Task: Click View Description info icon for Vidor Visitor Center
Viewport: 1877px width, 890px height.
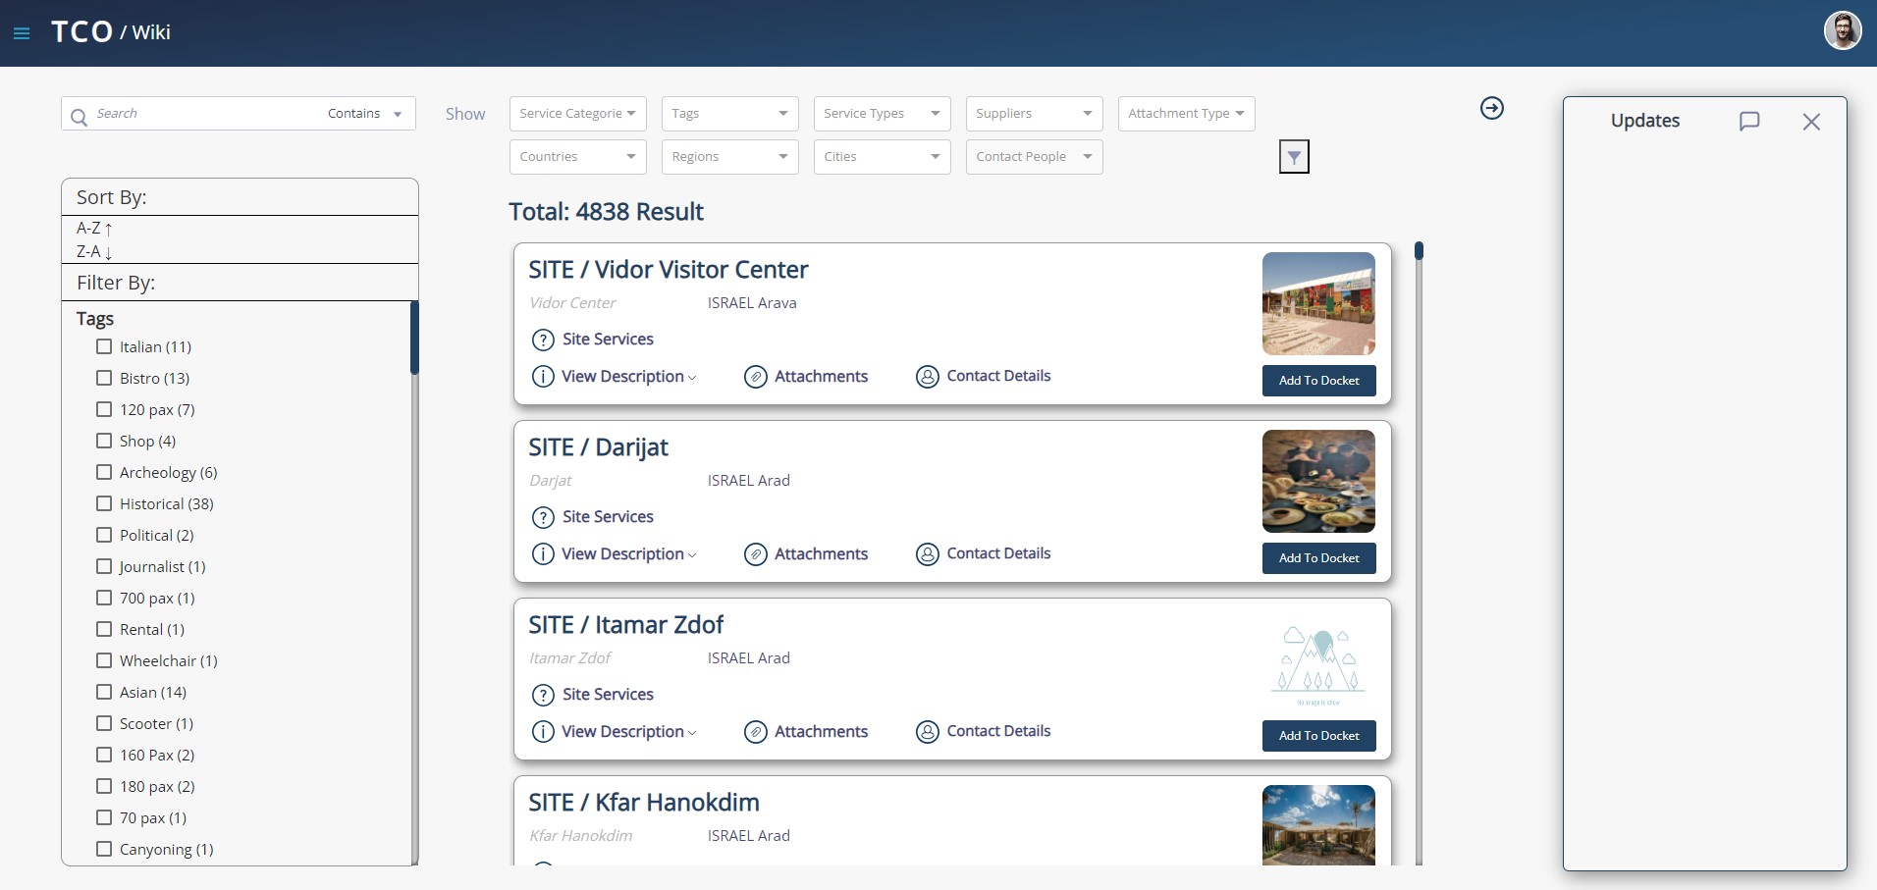Action: 543,377
